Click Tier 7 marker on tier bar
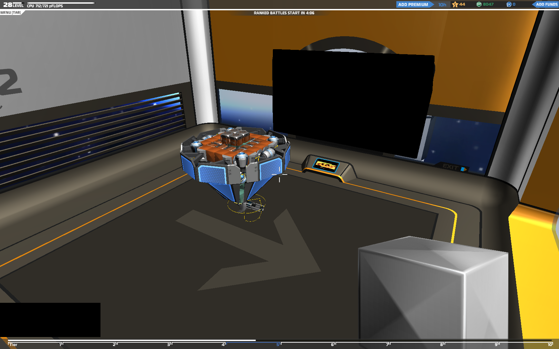The height and width of the screenshot is (349, 559). tap(388, 344)
